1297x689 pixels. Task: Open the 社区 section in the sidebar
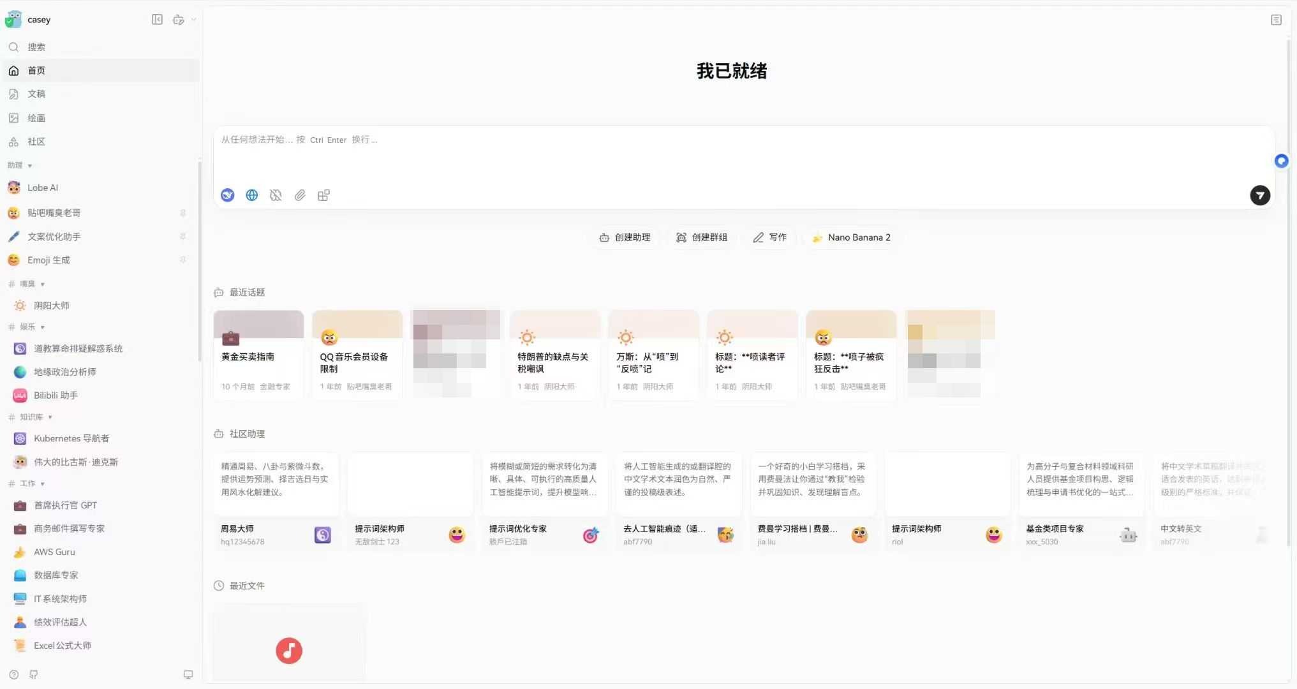click(x=37, y=141)
